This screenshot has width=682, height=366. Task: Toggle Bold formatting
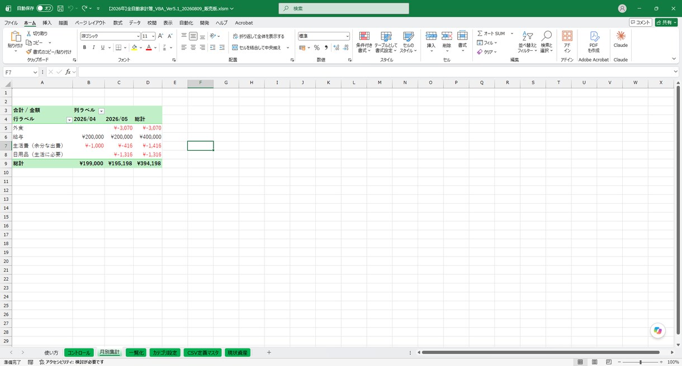pos(85,47)
